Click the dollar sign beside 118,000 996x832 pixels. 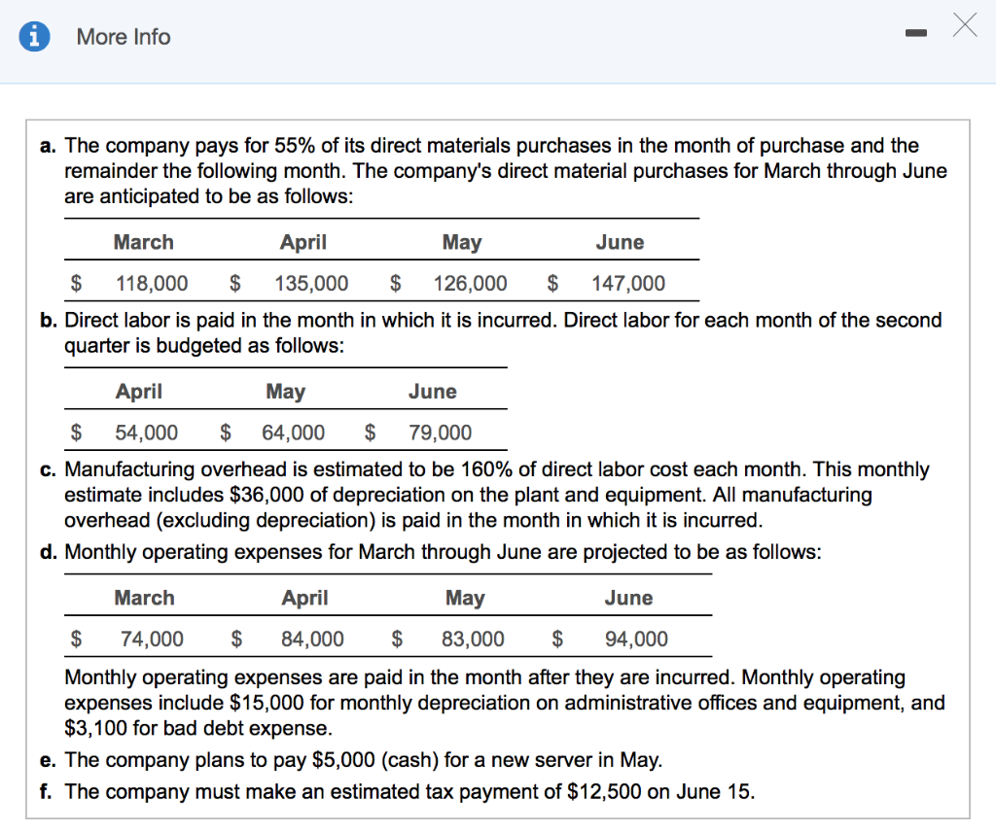tap(77, 283)
